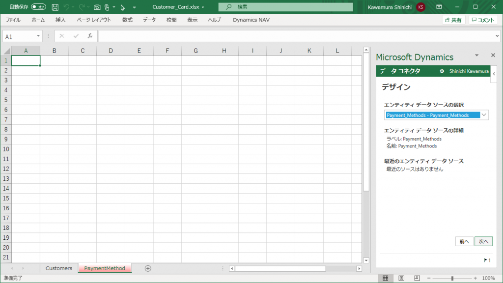Open the 挿入 tab

point(60,20)
